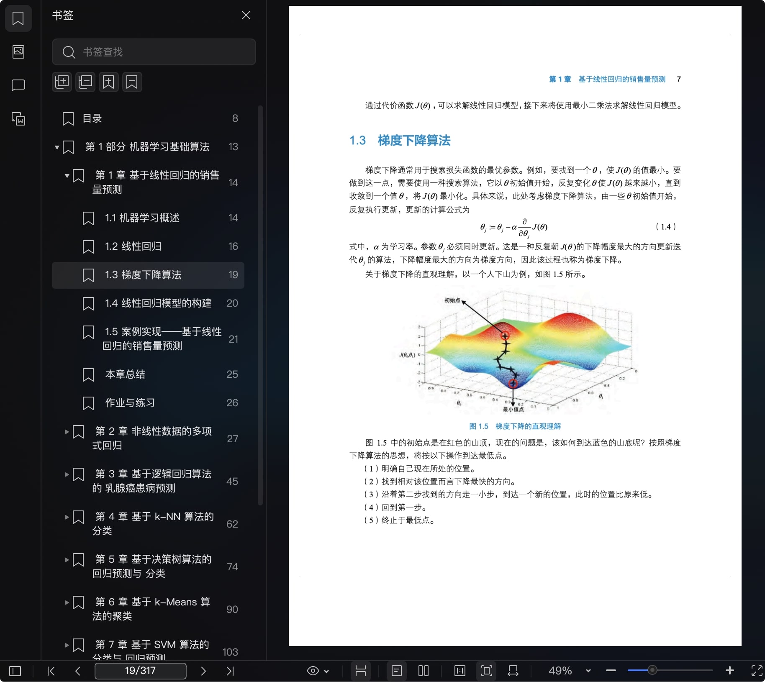Toggle fit page view

[486, 671]
